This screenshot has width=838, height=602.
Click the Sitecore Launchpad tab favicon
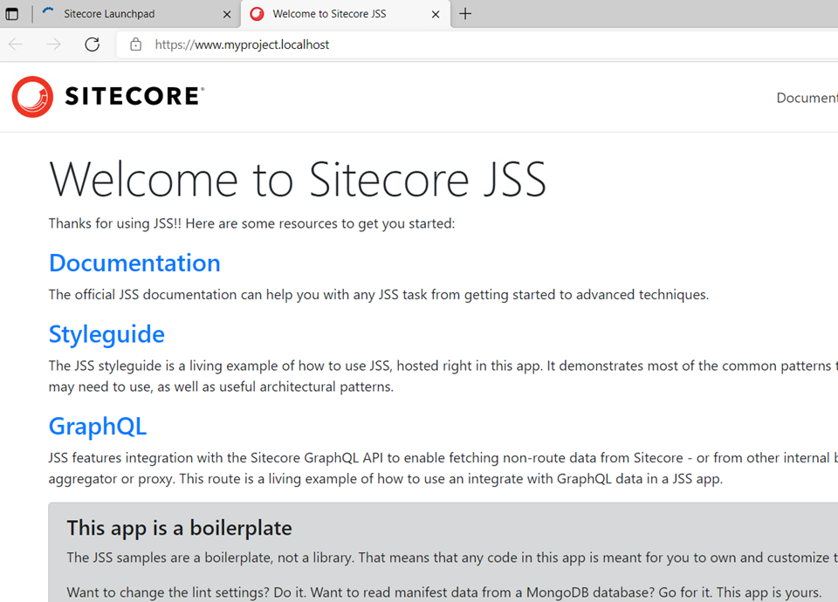(48, 13)
